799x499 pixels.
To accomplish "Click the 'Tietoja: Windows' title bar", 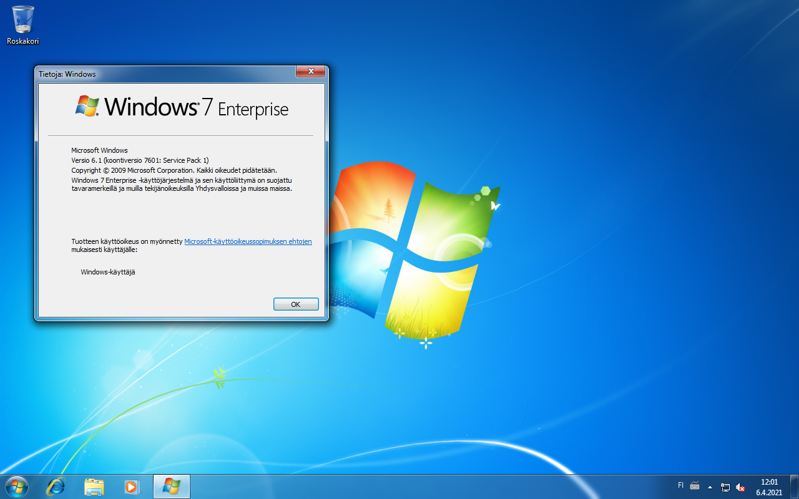I will 165,74.
